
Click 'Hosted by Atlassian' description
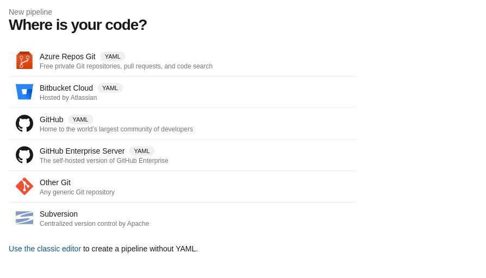pos(68,98)
